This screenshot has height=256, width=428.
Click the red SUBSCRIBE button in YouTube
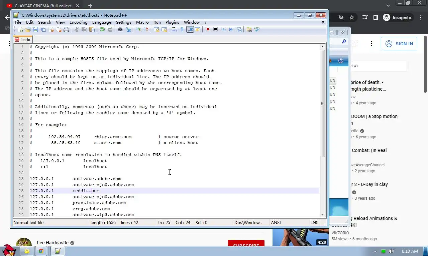pyautogui.click(x=246, y=243)
